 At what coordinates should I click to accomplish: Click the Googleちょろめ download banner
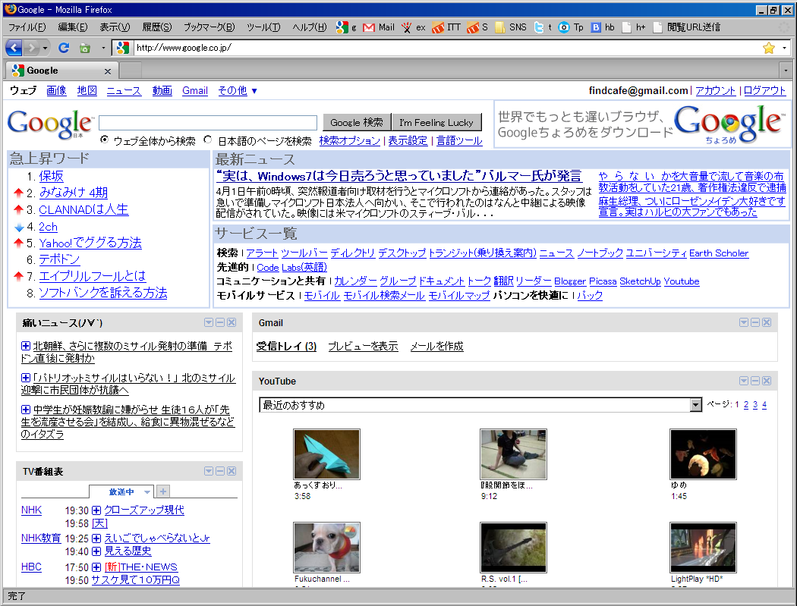coord(642,124)
